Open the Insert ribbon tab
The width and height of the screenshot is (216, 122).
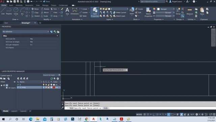[11, 5]
